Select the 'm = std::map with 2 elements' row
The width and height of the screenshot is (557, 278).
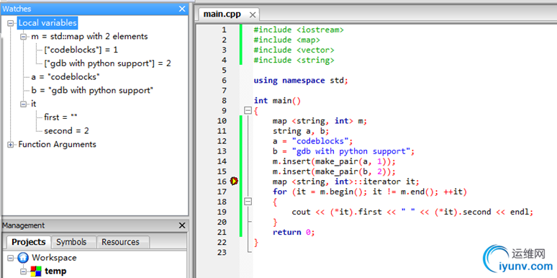click(89, 36)
